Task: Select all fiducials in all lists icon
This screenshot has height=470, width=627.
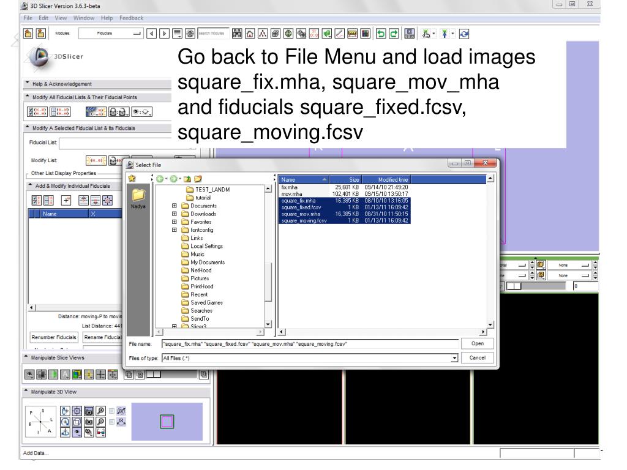Action: click(37, 112)
